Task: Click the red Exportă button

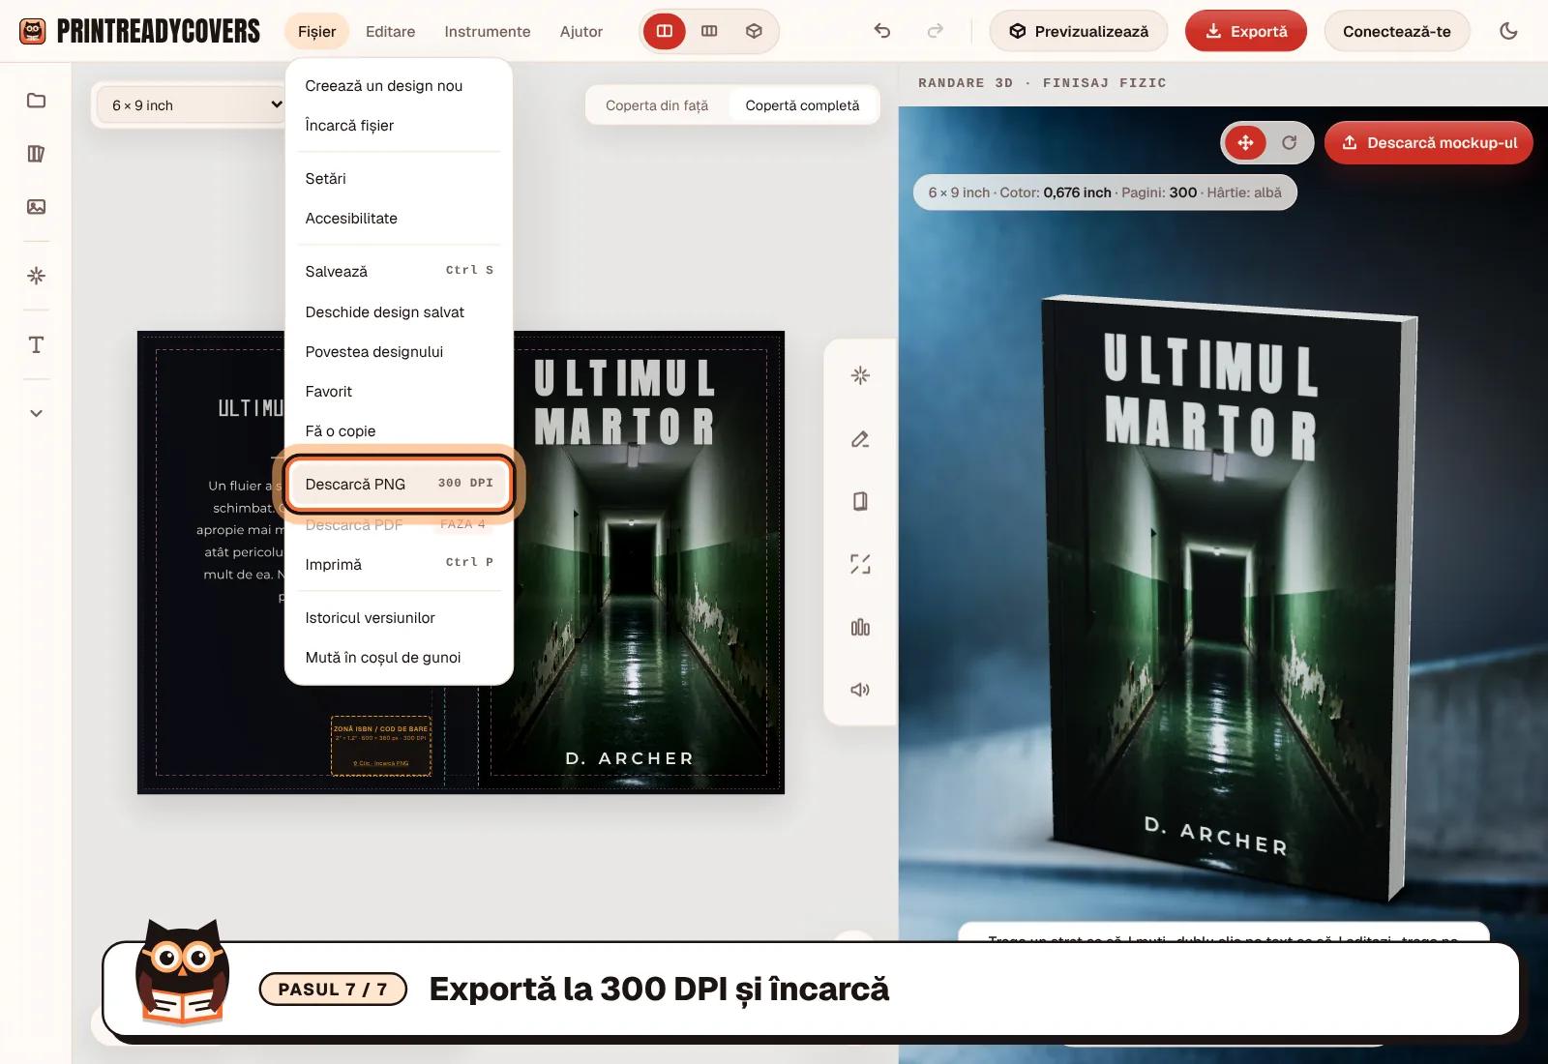Action: click(x=1246, y=31)
